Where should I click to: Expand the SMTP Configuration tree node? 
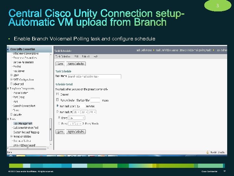[x=11, y=80]
